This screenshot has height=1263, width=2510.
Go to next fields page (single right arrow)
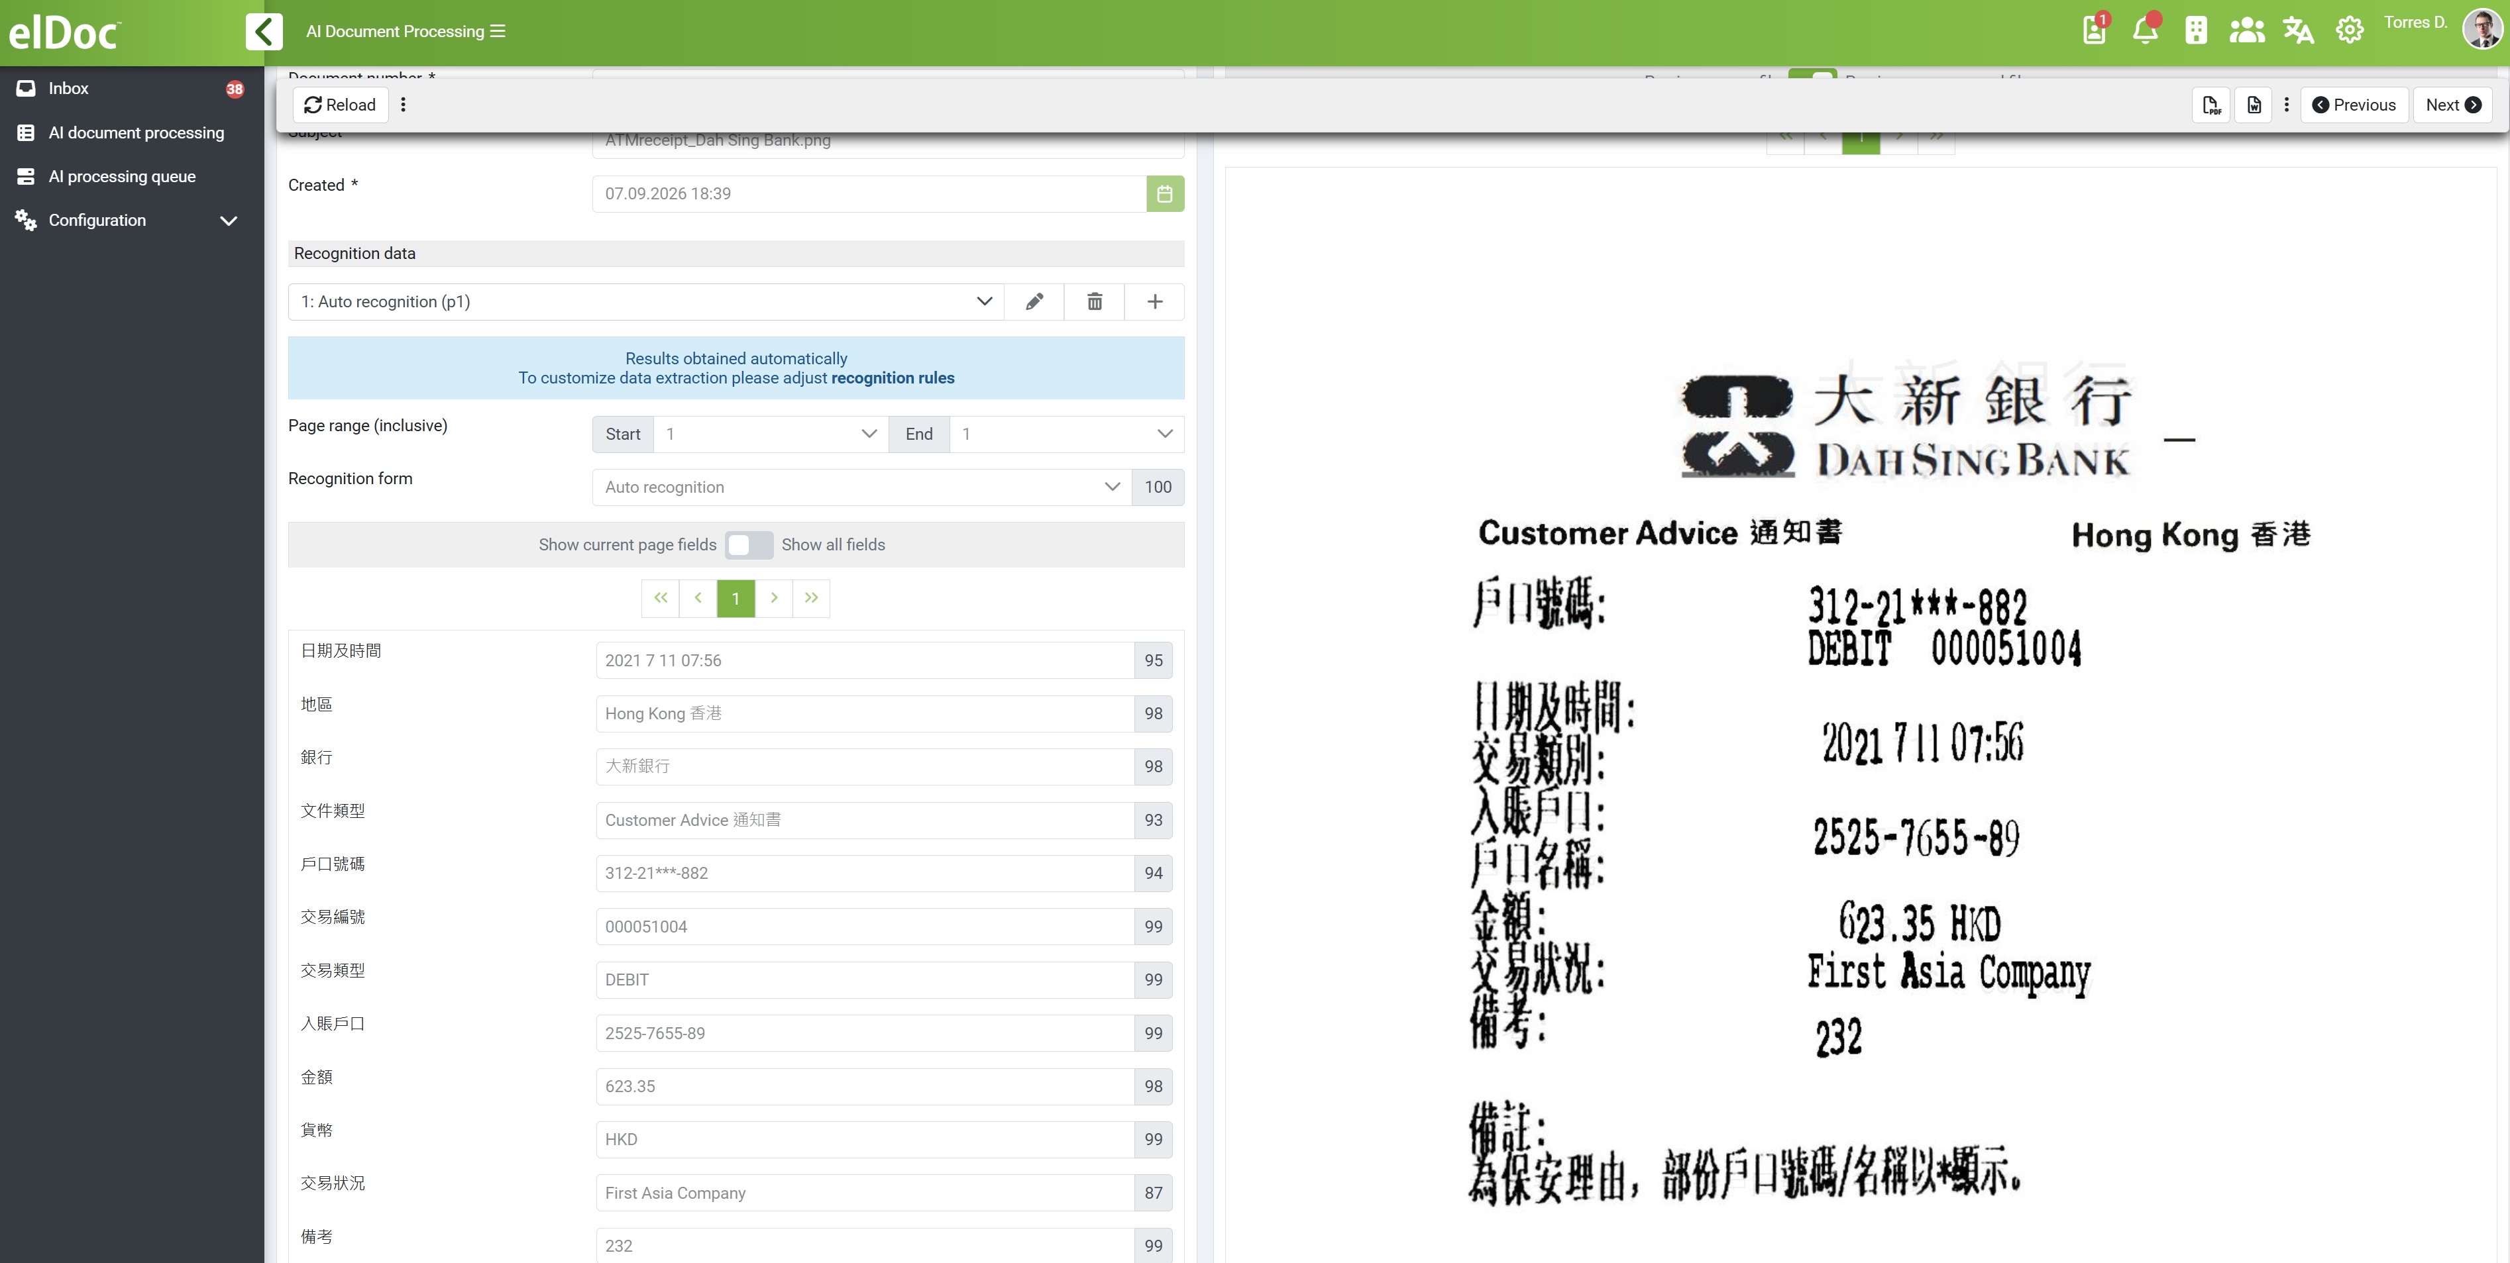point(774,598)
